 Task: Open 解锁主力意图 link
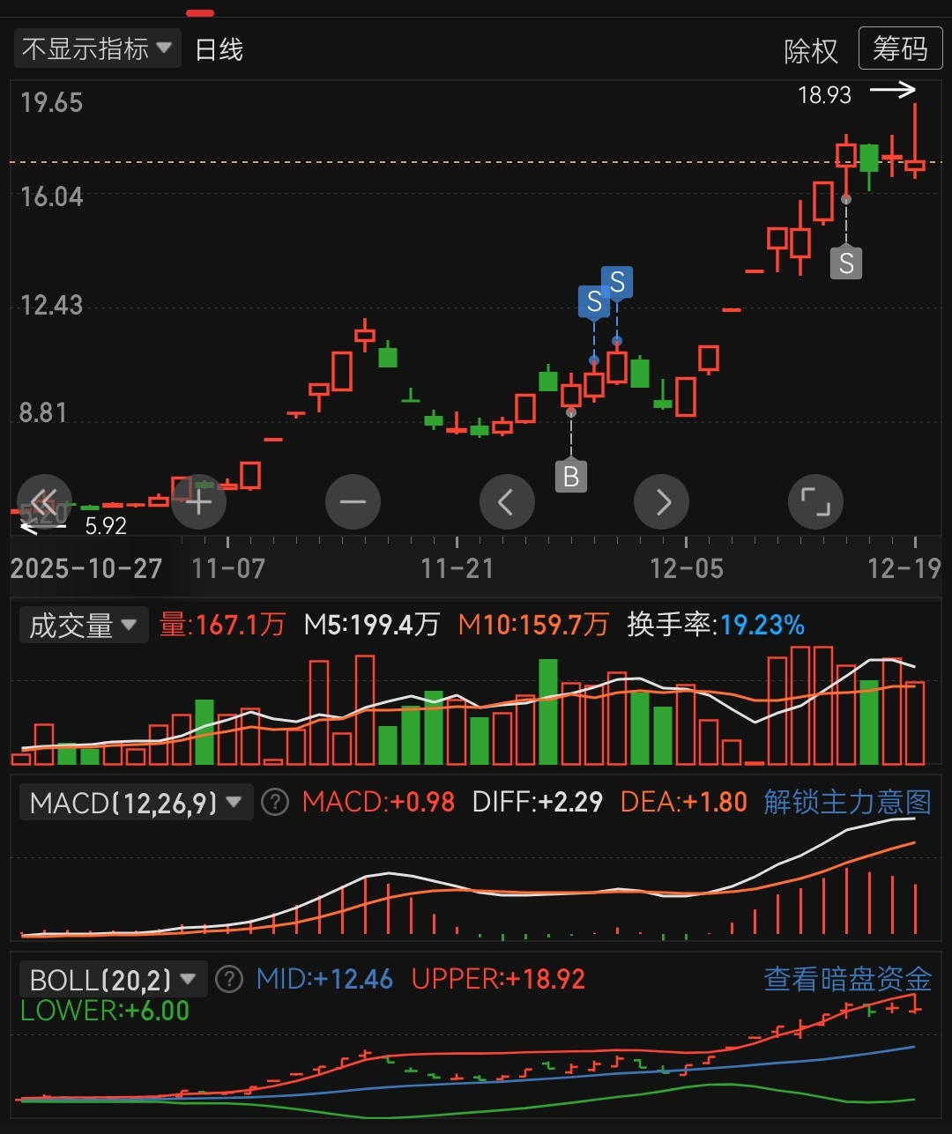click(847, 802)
